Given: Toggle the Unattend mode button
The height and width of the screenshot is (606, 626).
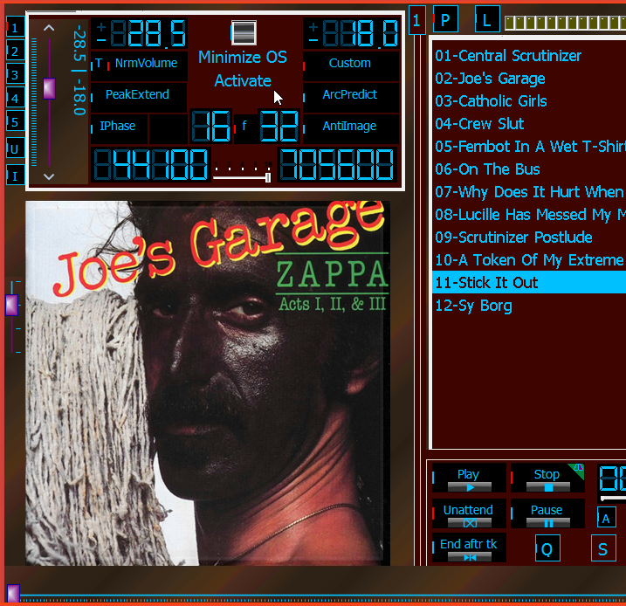Looking at the screenshot, I should [x=469, y=513].
